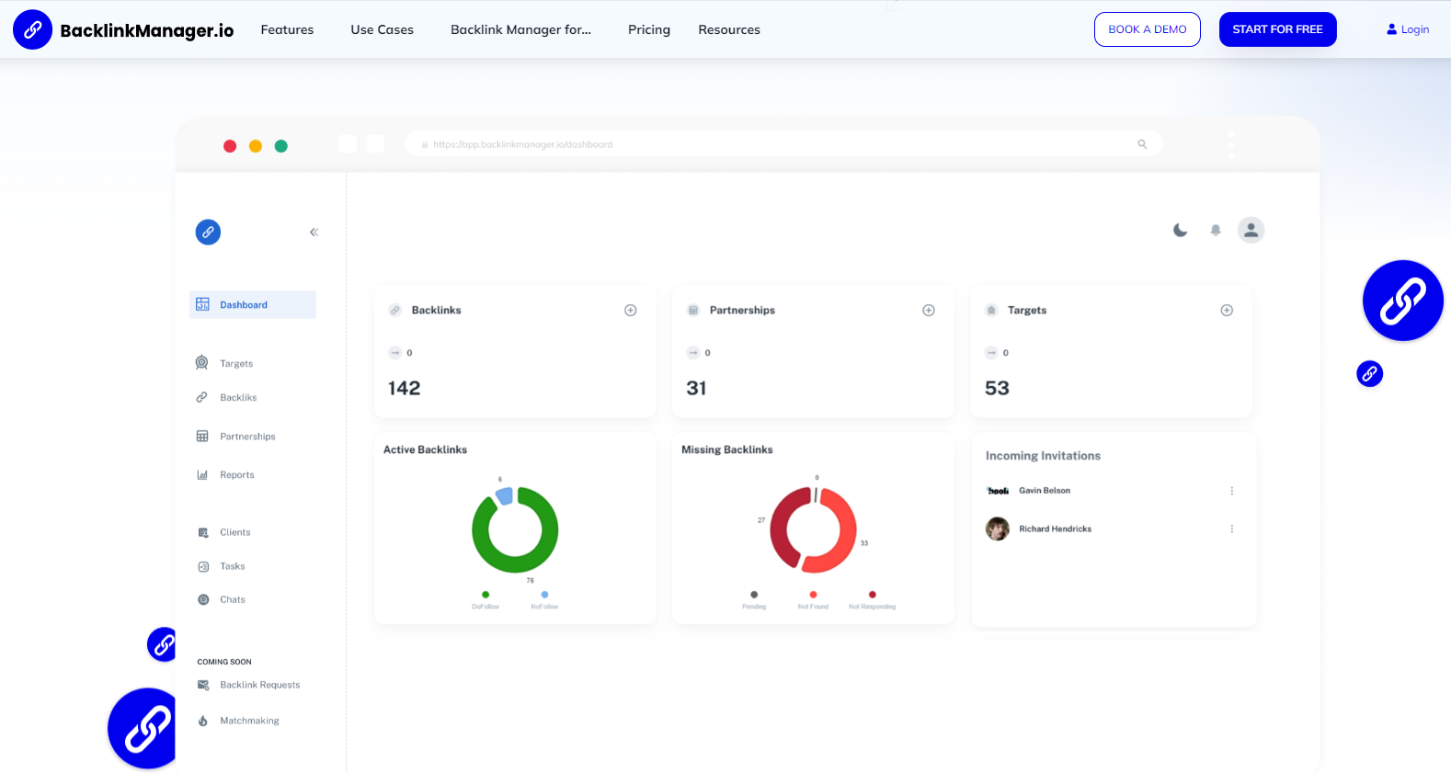Open the user profile avatar
Viewport: 1451px width, 773px height.
[1251, 230]
